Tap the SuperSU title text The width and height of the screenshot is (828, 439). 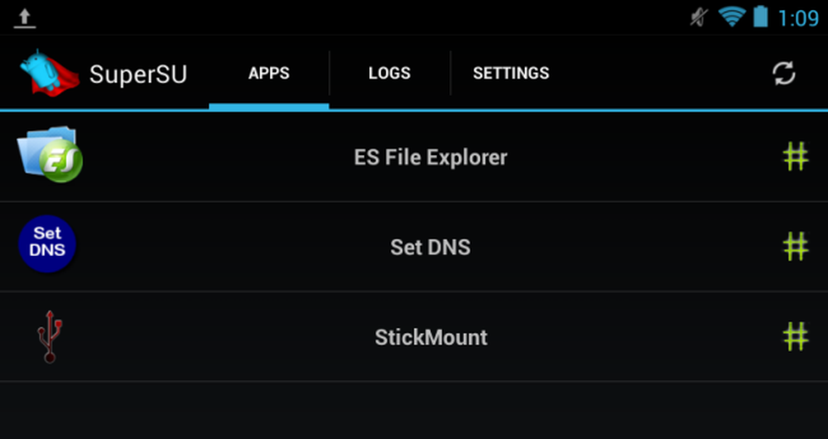click(x=137, y=75)
